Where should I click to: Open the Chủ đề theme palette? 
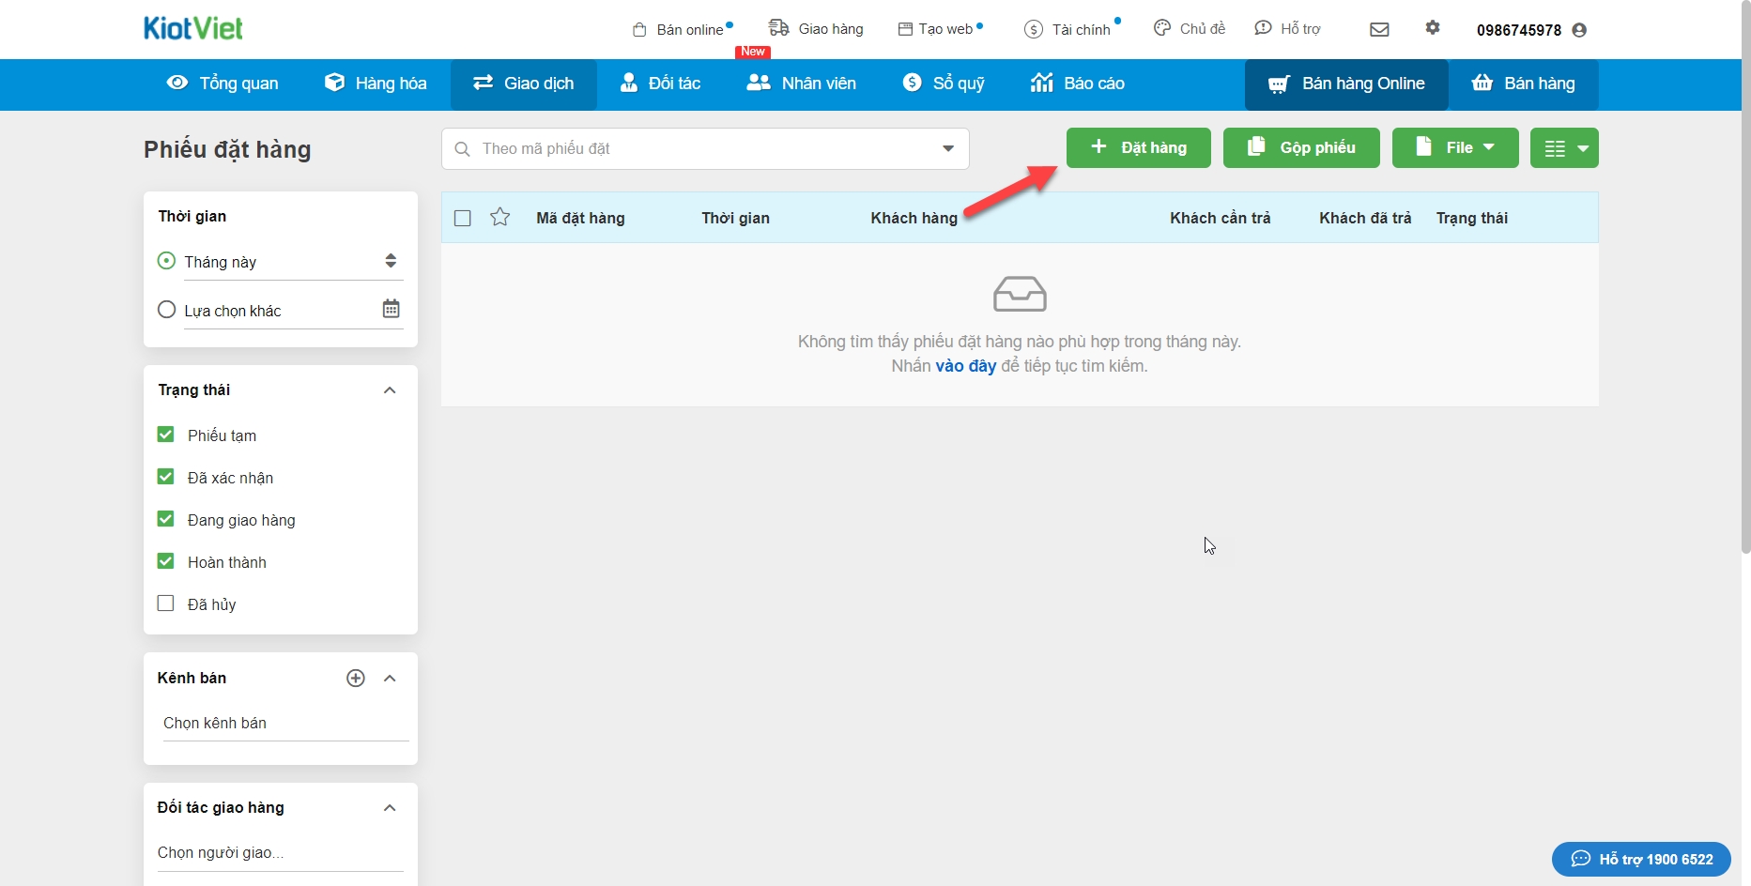click(x=1190, y=29)
